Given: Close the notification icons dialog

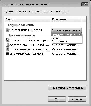Looking at the screenshot, I should 85,4.
